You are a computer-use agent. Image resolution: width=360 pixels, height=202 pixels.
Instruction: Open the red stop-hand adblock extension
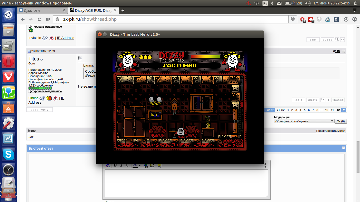pyautogui.click(x=303, y=19)
